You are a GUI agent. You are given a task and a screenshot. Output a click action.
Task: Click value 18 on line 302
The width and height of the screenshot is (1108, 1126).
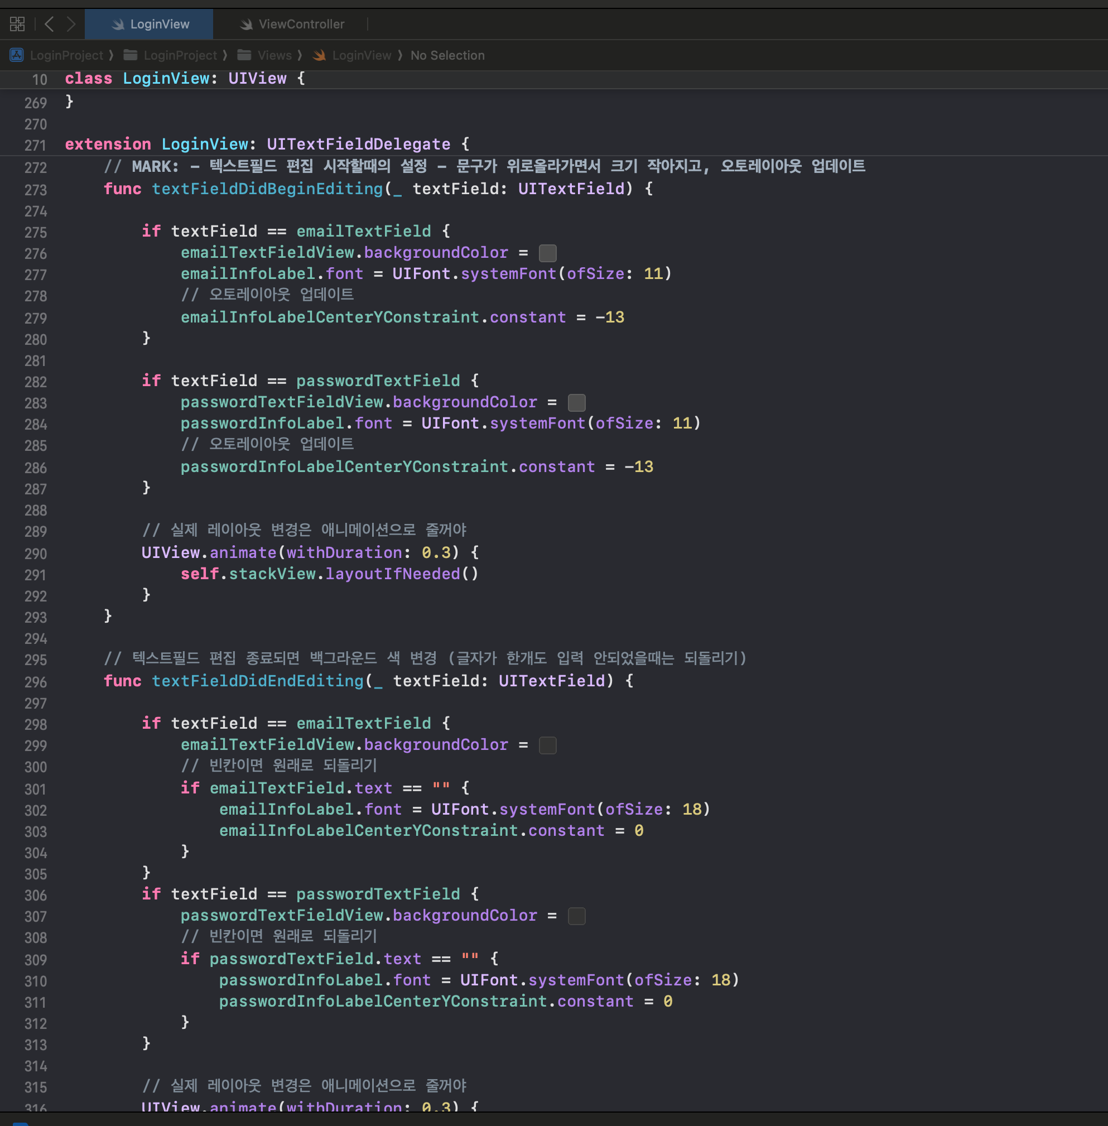tap(692, 810)
